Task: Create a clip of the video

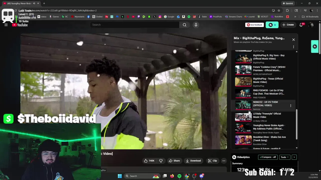Action: click(212, 161)
